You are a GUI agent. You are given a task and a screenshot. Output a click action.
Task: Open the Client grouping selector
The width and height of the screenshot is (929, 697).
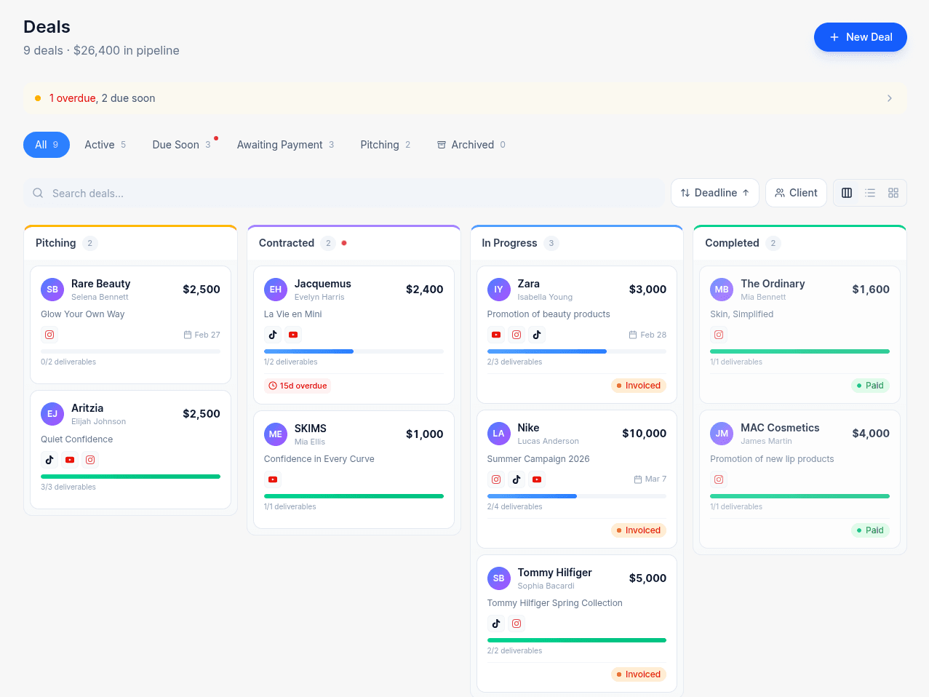796,193
